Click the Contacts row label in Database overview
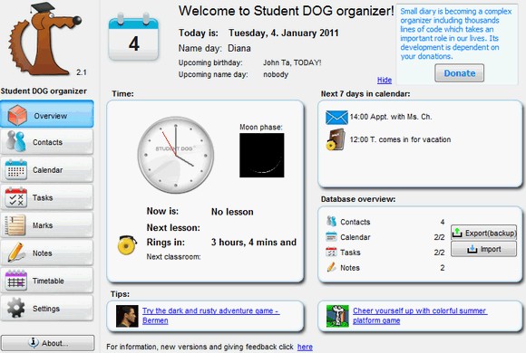The height and width of the screenshot is (353, 526). (356, 222)
